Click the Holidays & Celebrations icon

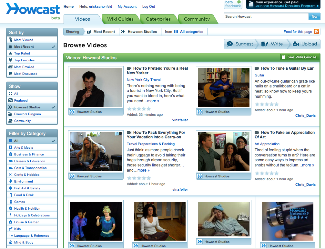click(x=11, y=215)
